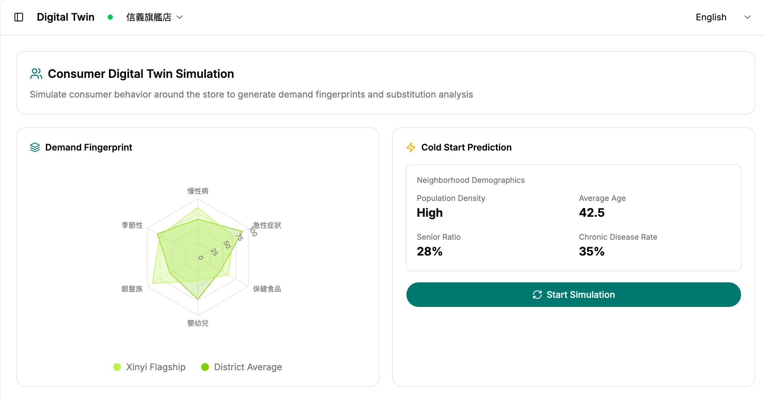Click the 慢性病 radar axis label
The image size is (765, 398).
tap(198, 191)
